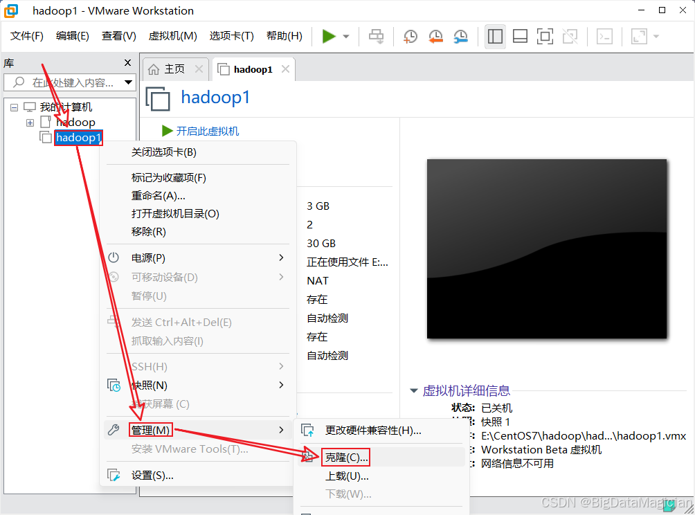This screenshot has width=695, height=515.
Task: Open 快照(N) submenu
Action: click(198, 385)
